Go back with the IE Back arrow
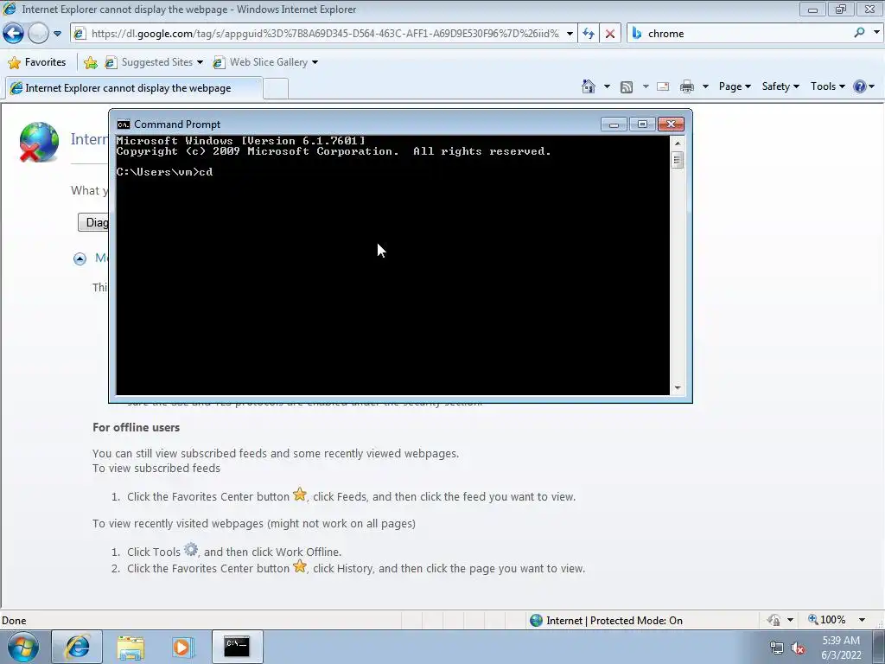This screenshot has width=885, height=664. [14, 34]
